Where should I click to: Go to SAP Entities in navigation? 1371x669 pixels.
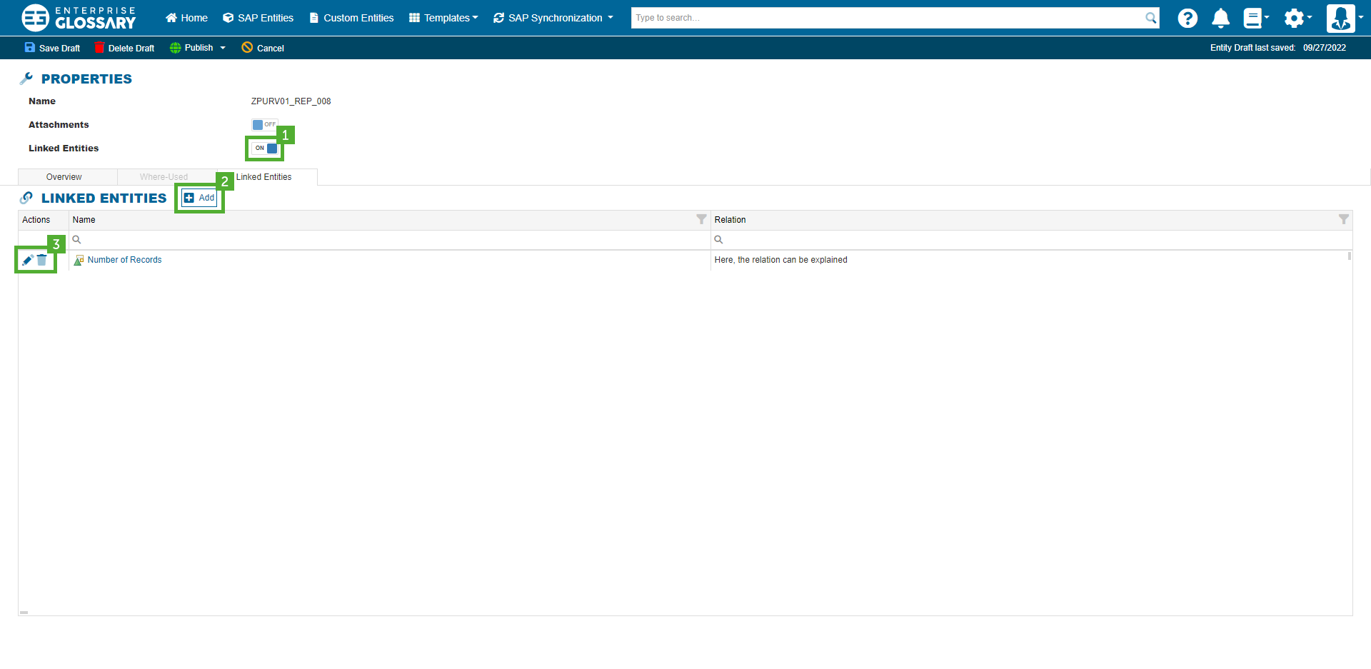coord(258,18)
